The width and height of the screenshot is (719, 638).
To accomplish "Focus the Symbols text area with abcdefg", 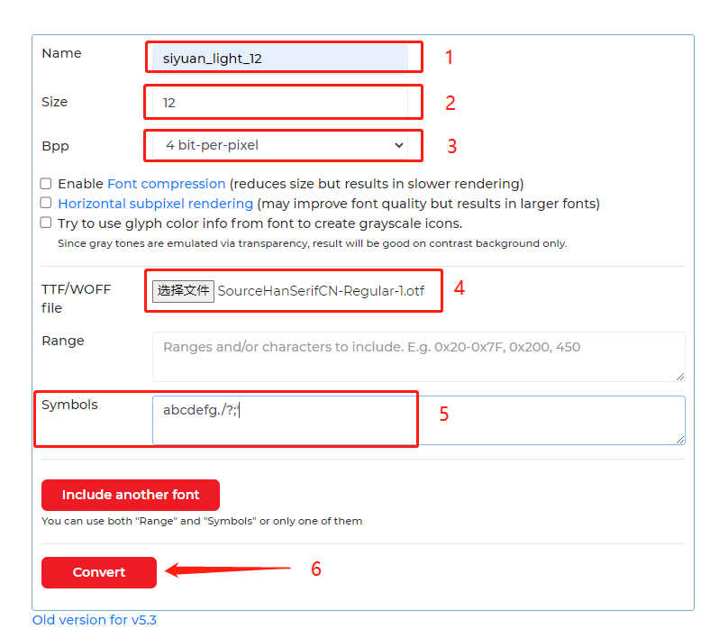I will 418,420.
